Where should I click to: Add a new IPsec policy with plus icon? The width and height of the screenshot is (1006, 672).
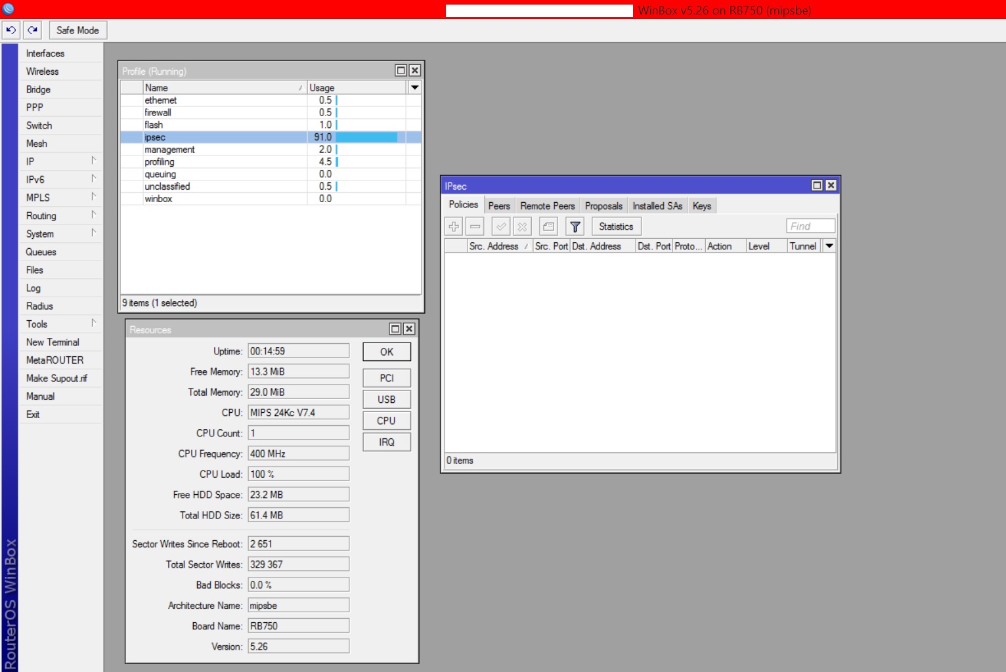[x=454, y=226]
